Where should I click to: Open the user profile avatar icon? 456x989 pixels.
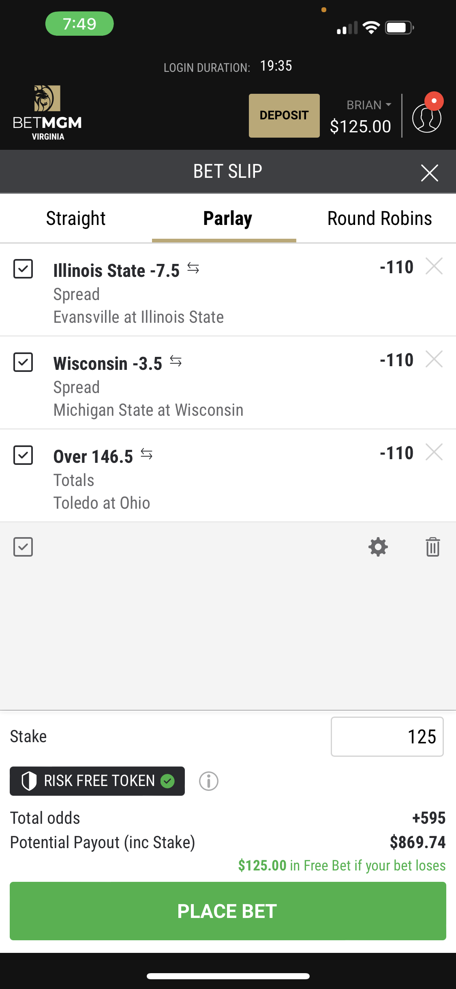(x=427, y=118)
